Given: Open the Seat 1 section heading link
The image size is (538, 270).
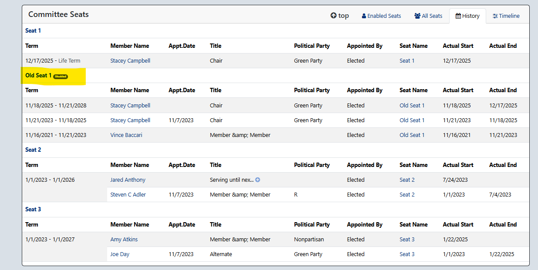Looking at the screenshot, I should point(33,30).
